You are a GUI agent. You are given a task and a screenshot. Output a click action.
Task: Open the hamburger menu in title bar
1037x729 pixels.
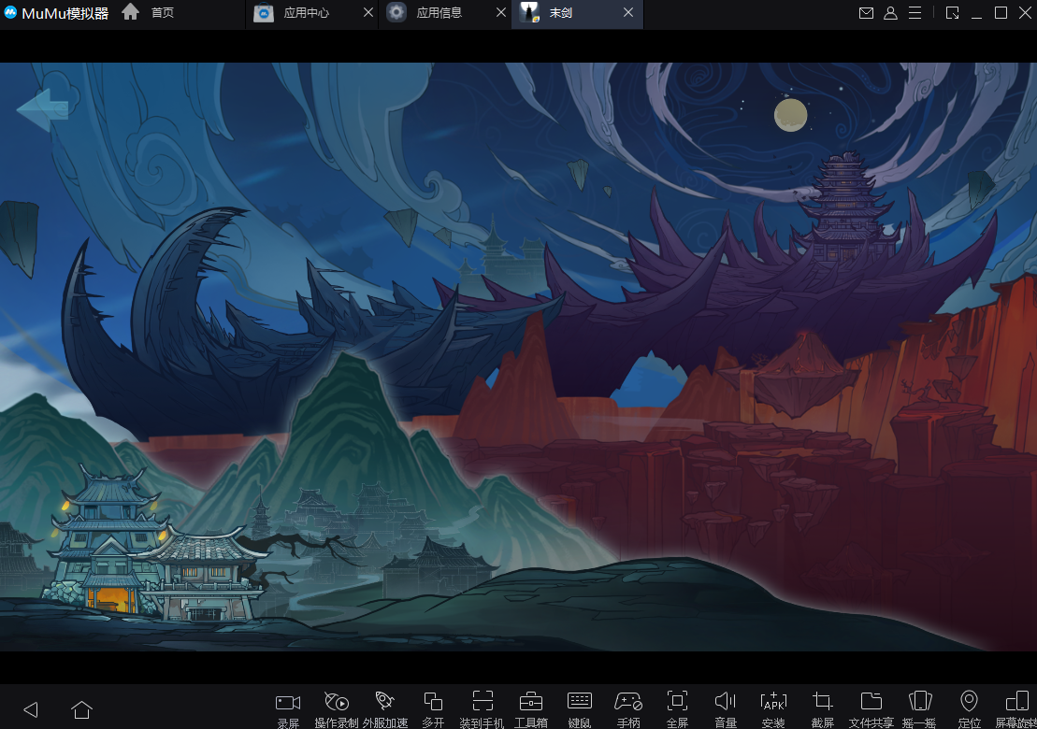point(915,12)
